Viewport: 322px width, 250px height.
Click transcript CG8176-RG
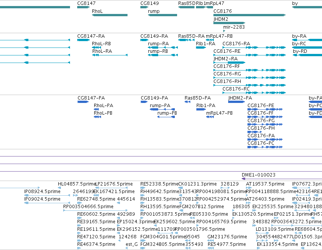point(250,78)
